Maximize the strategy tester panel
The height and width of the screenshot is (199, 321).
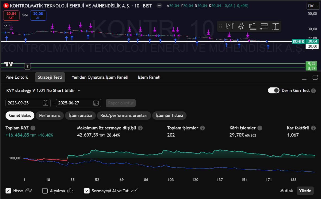click(x=315, y=77)
